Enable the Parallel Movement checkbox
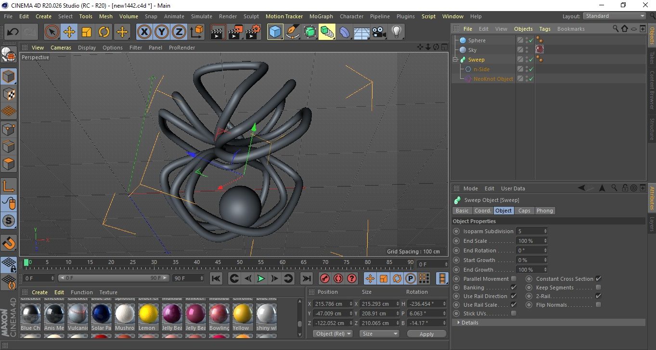 (514, 279)
